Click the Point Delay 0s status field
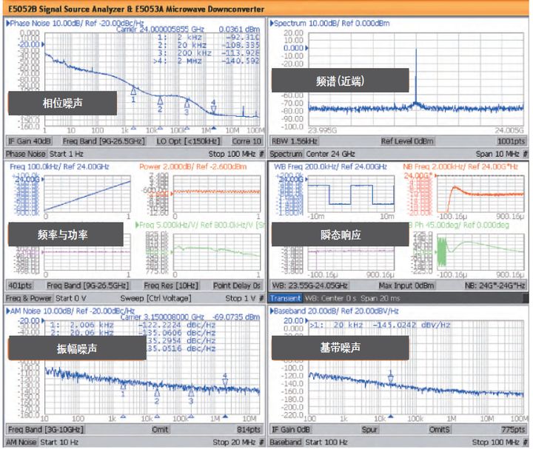The height and width of the screenshot is (449, 533). tap(237, 286)
